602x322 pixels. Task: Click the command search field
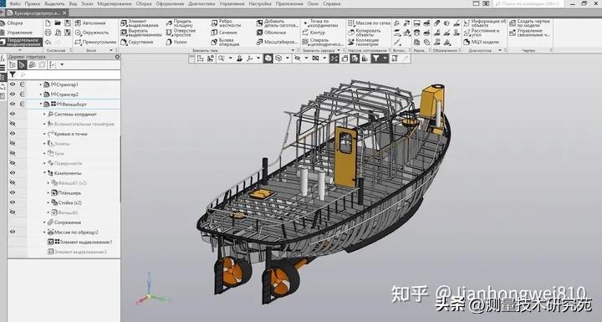pos(528,3)
